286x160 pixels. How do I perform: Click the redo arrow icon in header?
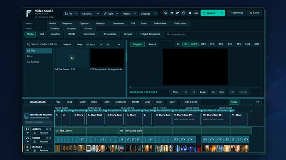click(178, 13)
